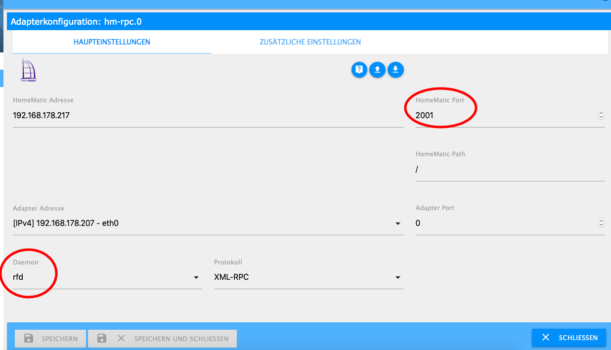Click the upload configuration arrow icon

tap(377, 70)
